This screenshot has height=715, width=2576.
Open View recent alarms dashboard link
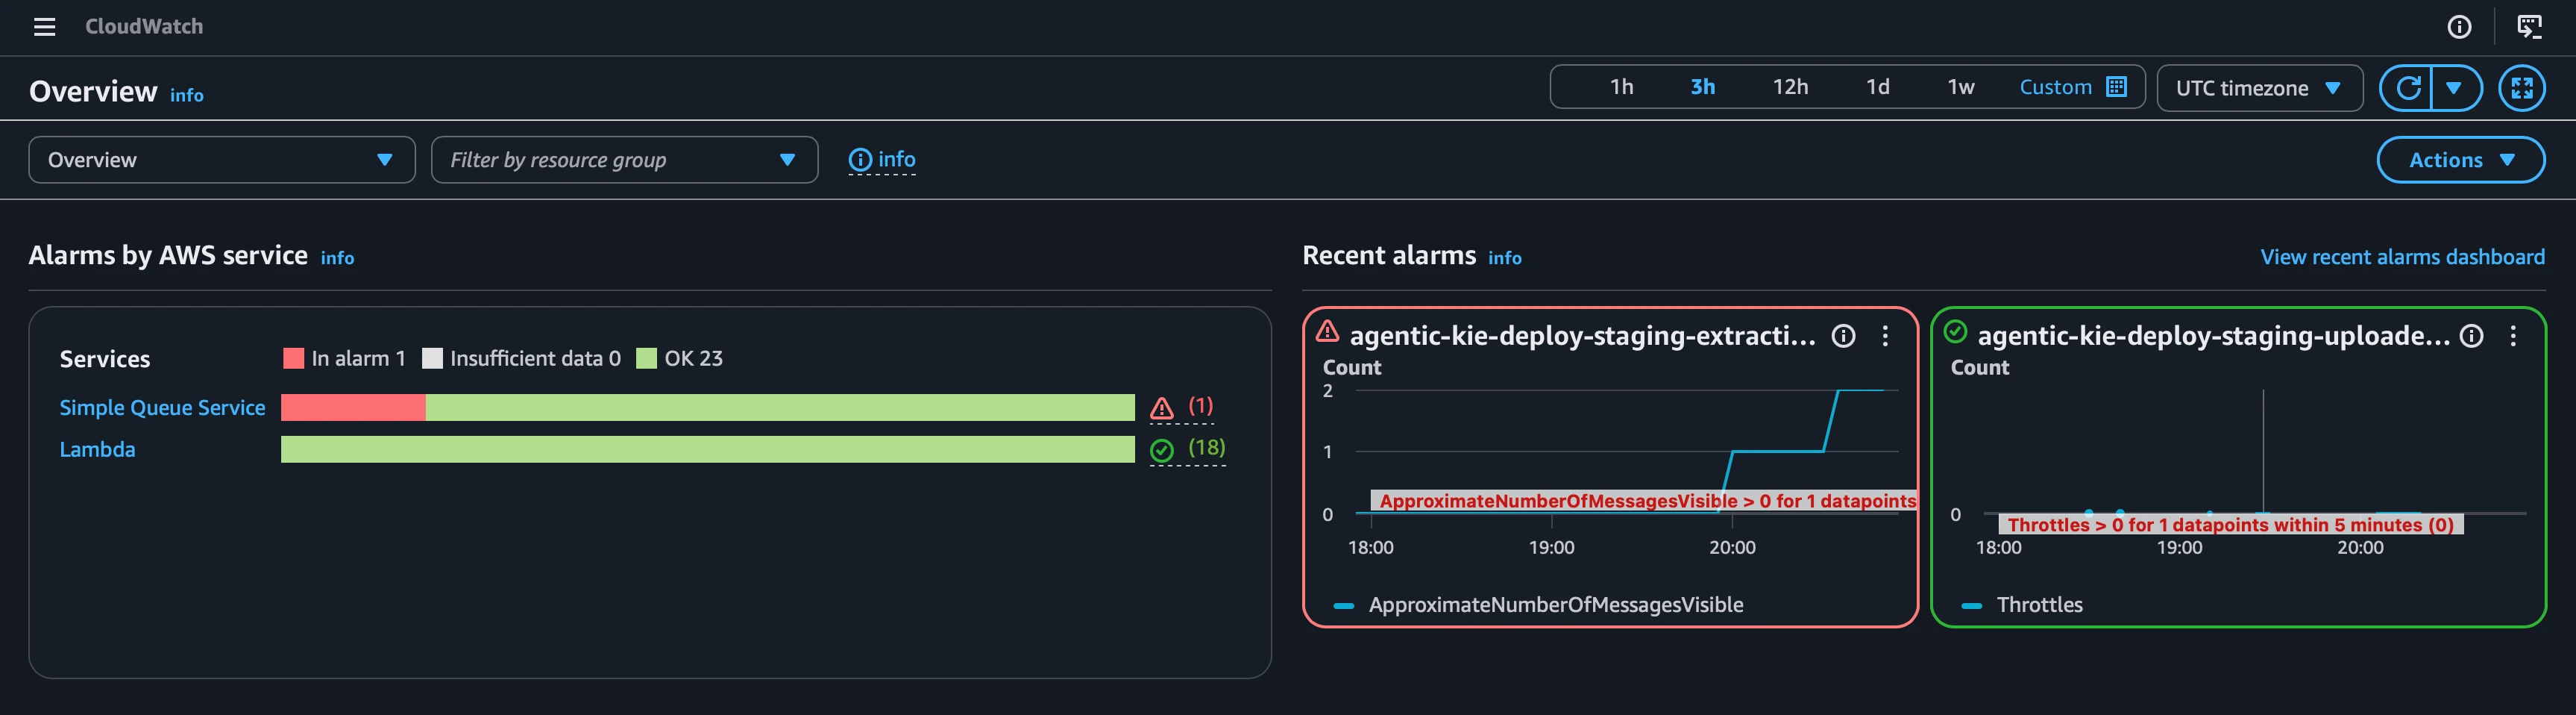coord(2402,257)
